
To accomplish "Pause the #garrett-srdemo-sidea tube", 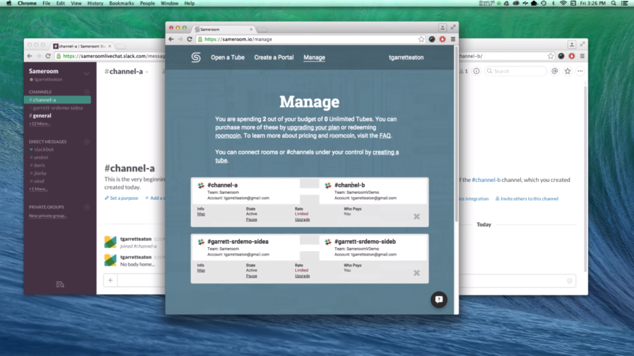I will 252,276.
